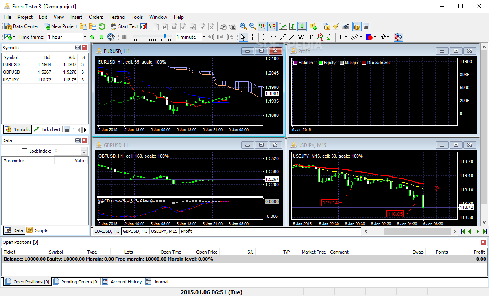The height and width of the screenshot is (296, 489).
Task: Select the green Andrews pitchfork tool
Action: click(x=329, y=37)
